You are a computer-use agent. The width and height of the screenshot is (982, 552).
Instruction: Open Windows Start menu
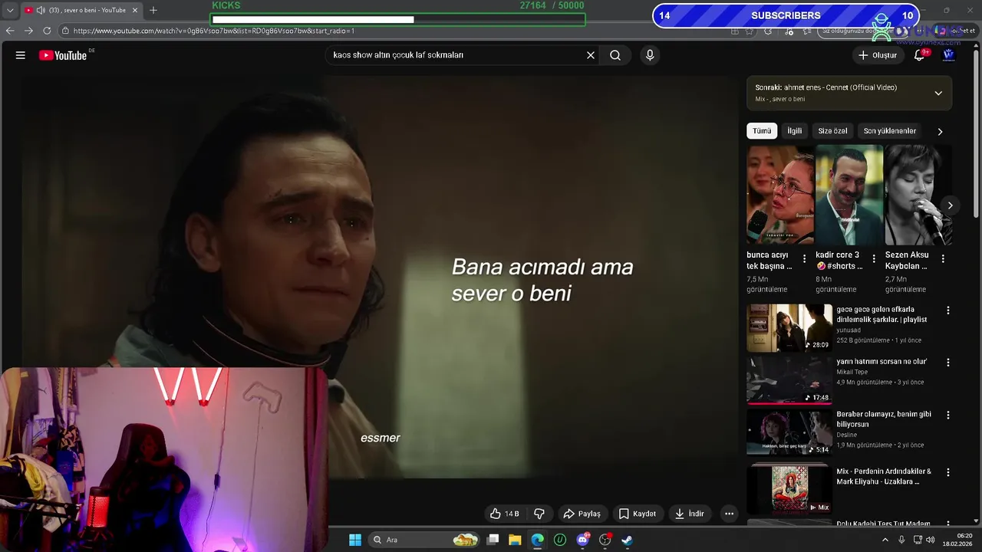coord(355,540)
